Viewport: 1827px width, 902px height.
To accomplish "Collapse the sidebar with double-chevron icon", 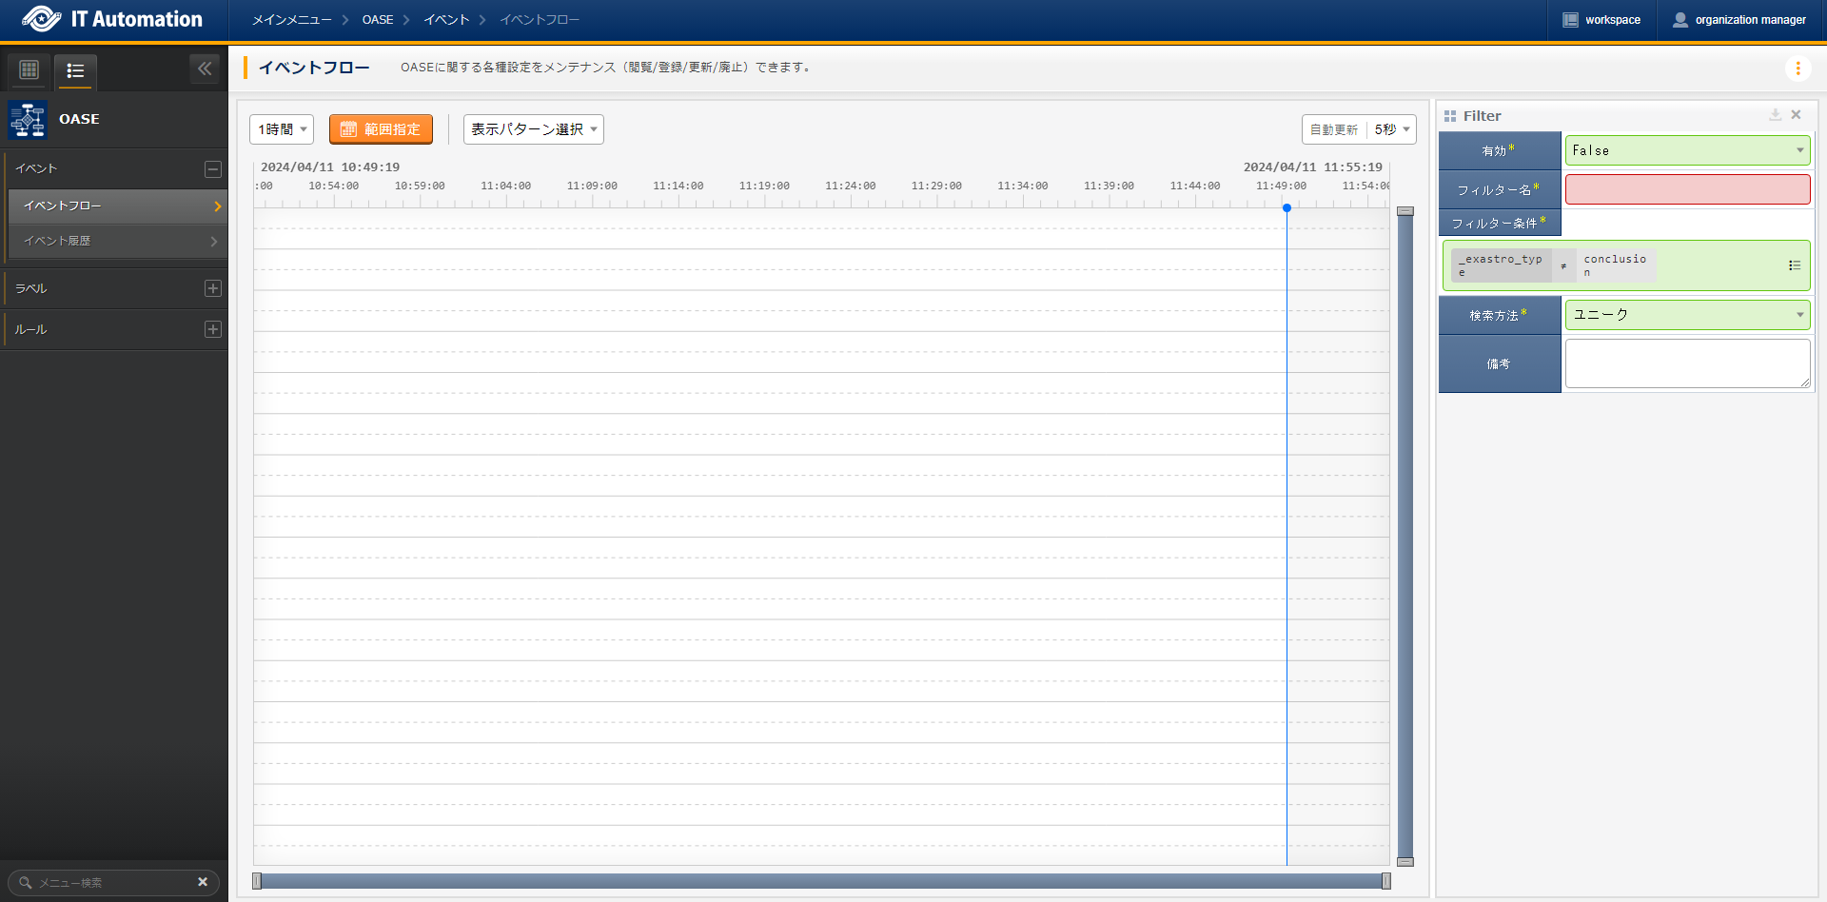I will click(205, 69).
